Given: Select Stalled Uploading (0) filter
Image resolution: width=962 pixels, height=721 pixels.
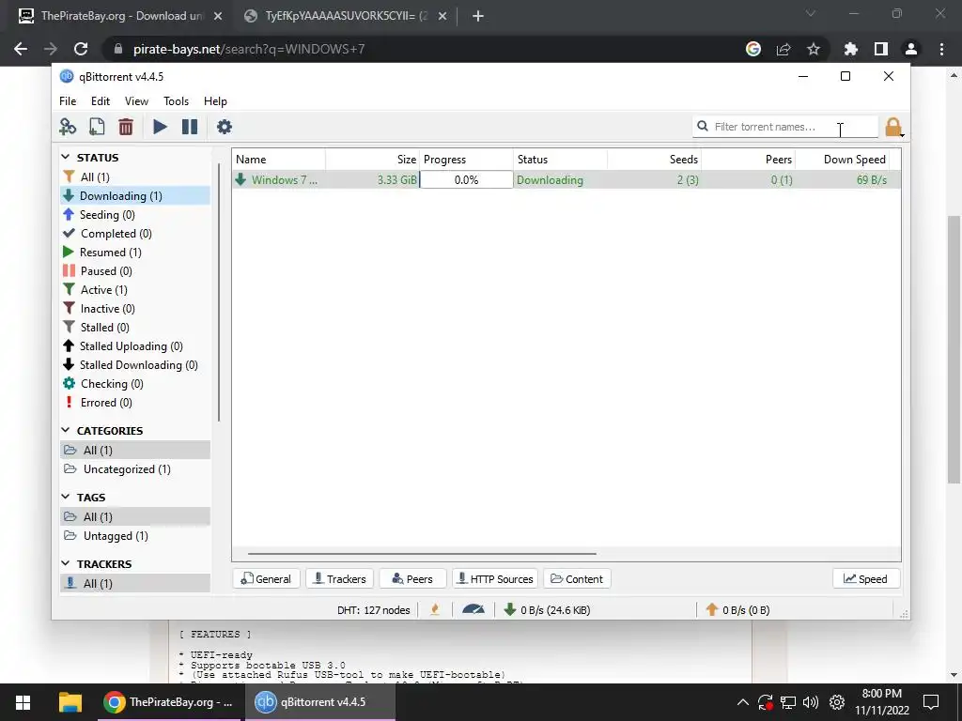Looking at the screenshot, I should tap(135, 346).
